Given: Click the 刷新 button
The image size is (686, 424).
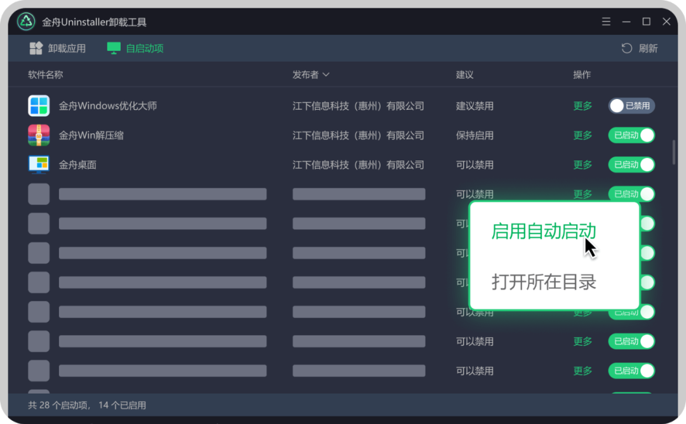Looking at the screenshot, I should tap(640, 48).
